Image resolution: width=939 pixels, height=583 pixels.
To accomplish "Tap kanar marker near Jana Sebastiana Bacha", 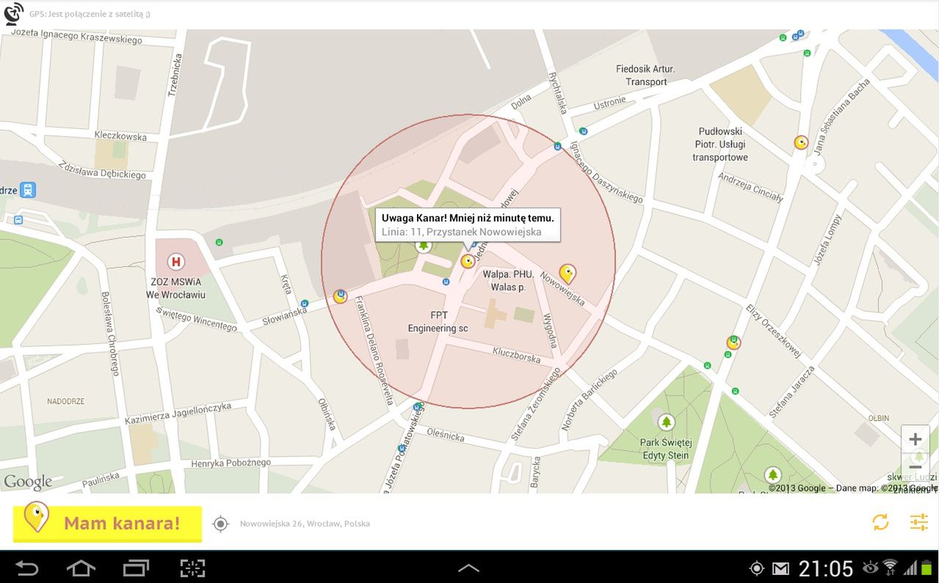I will [801, 142].
